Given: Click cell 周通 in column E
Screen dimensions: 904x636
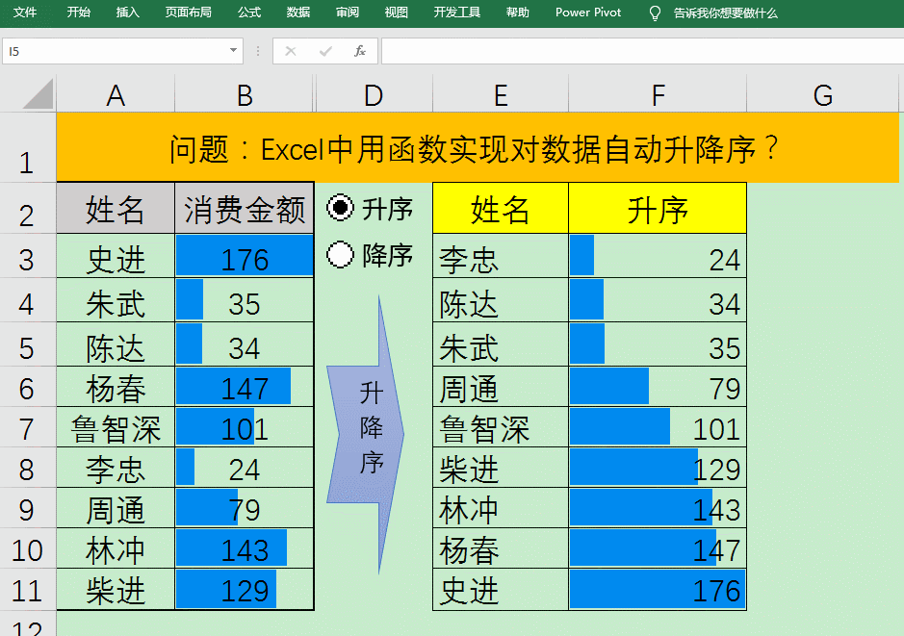Looking at the screenshot, I should pos(501,387).
